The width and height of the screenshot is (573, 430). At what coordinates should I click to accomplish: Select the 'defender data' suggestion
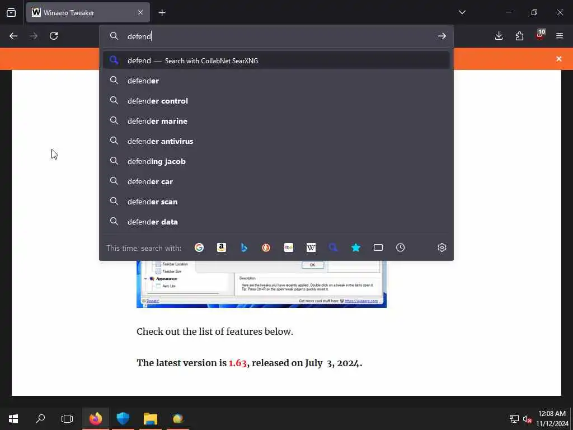tap(276, 221)
